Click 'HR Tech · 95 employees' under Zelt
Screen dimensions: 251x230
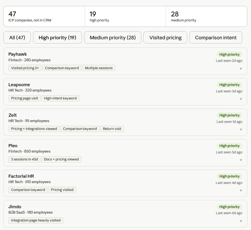[x=29, y=121]
